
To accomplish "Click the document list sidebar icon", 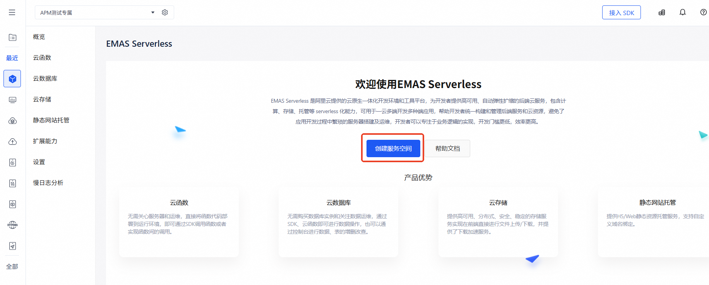I will tap(12, 37).
